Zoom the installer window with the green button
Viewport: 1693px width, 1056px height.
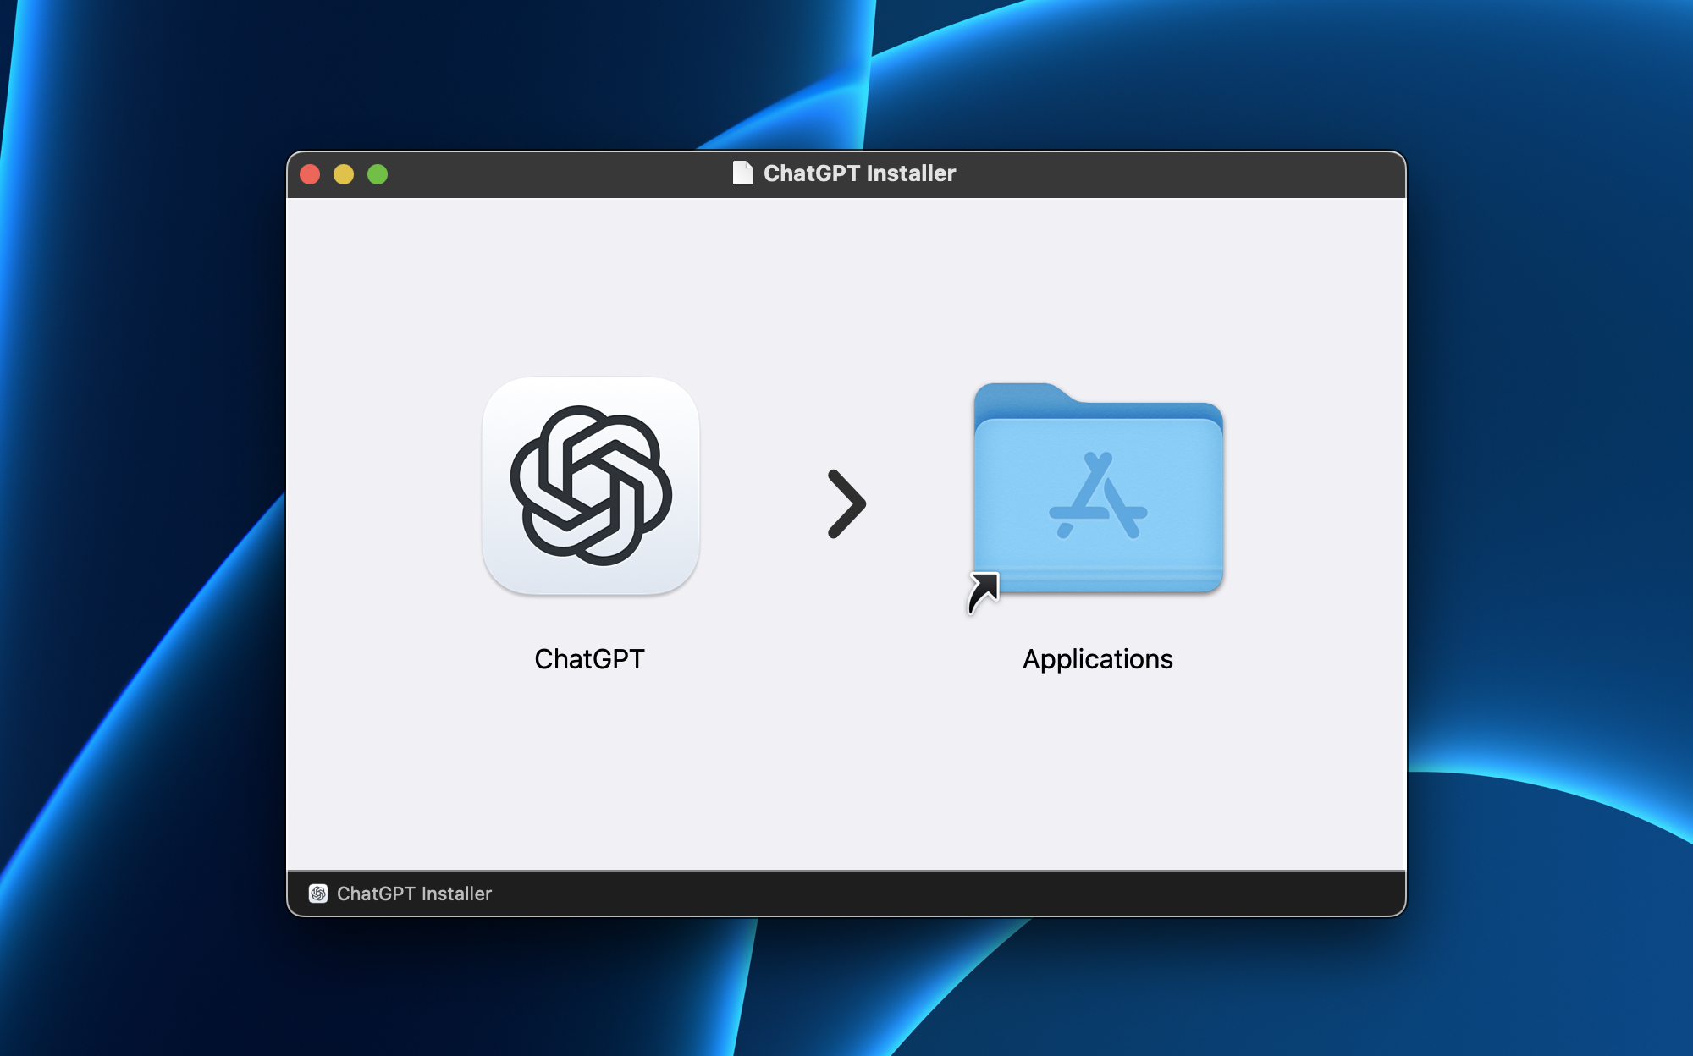(x=378, y=174)
